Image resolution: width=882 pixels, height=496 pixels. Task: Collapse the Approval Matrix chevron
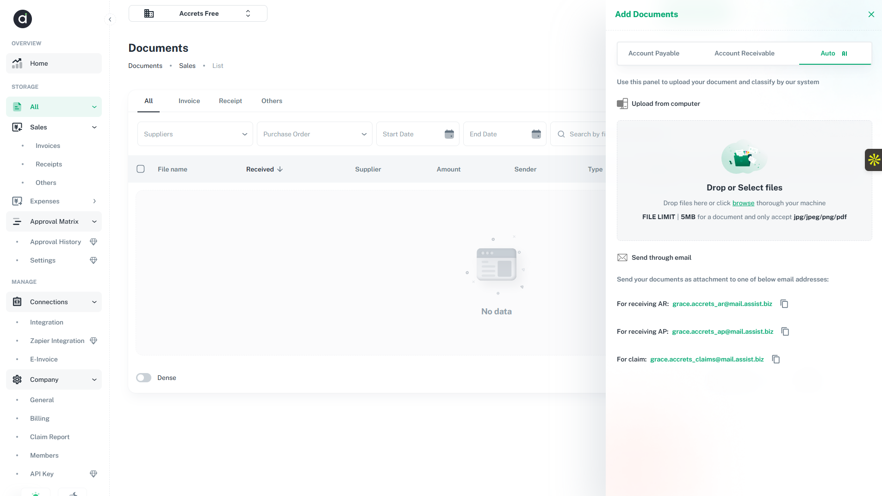94,221
